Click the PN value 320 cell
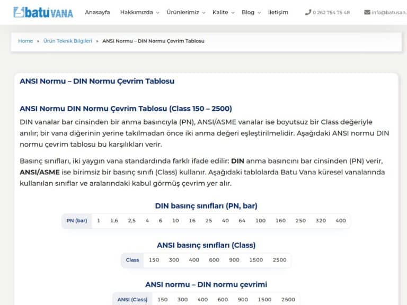Image resolution: width=407 pixels, height=305 pixels. click(x=321, y=221)
